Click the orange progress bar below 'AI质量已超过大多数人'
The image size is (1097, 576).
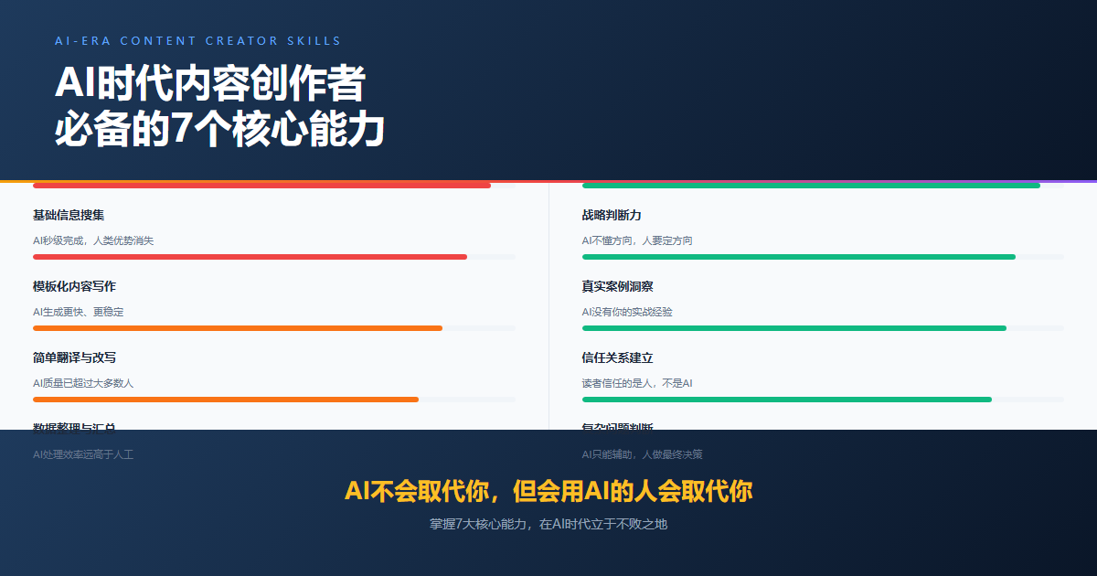226,400
